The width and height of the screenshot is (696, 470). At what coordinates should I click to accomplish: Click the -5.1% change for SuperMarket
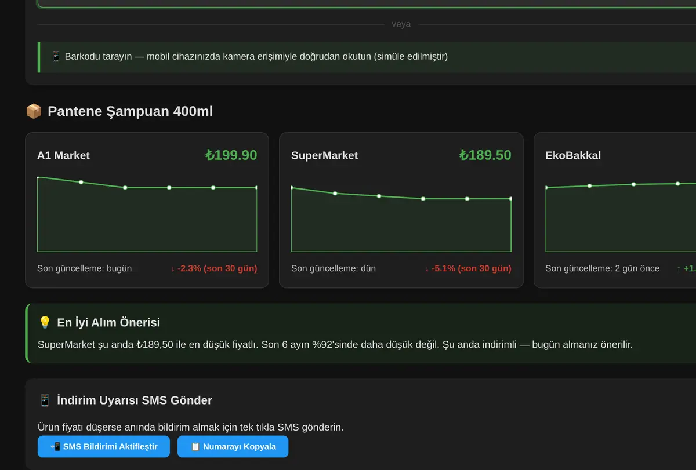pos(468,268)
